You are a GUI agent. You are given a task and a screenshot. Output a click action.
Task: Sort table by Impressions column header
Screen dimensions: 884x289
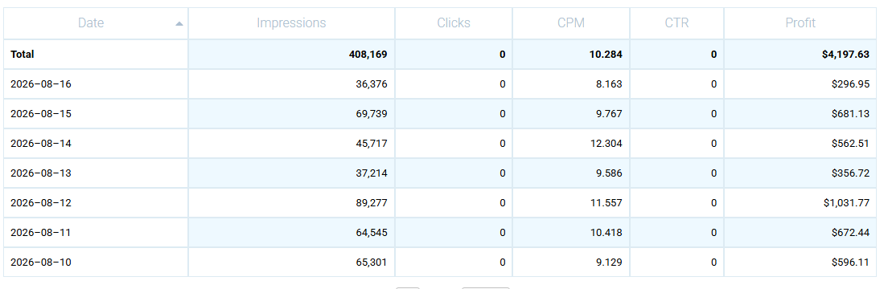click(291, 23)
